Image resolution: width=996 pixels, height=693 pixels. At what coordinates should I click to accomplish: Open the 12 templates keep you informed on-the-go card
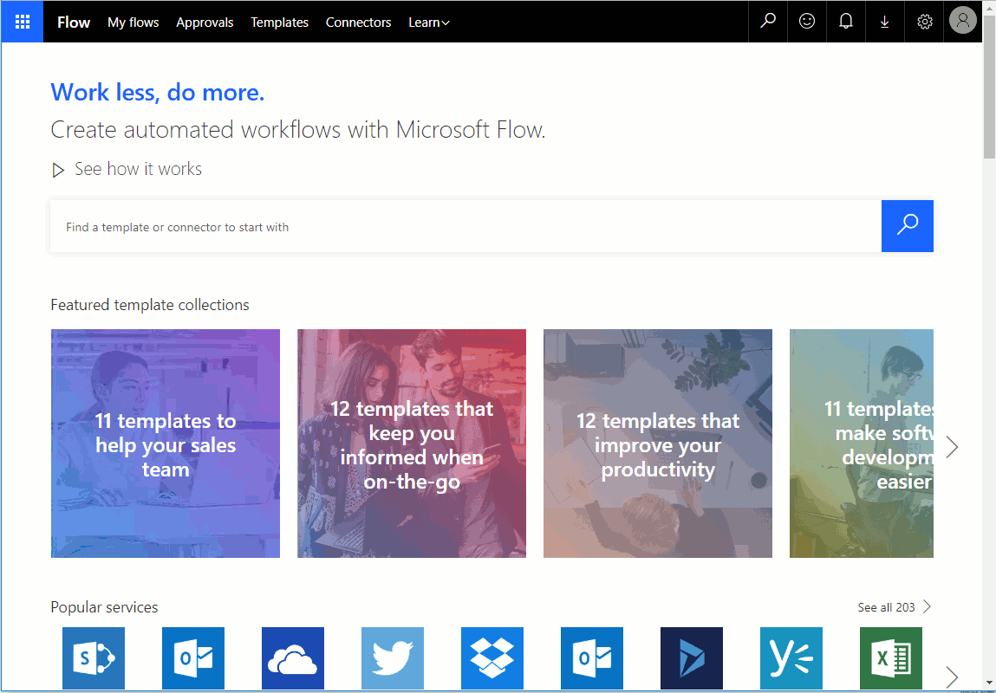(412, 444)
